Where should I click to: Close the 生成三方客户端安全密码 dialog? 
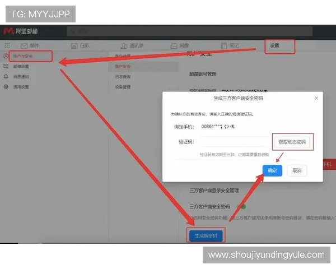316,98
